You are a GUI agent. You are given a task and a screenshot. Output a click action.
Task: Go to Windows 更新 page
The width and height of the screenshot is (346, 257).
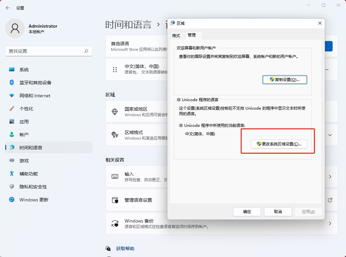[49, 199]
